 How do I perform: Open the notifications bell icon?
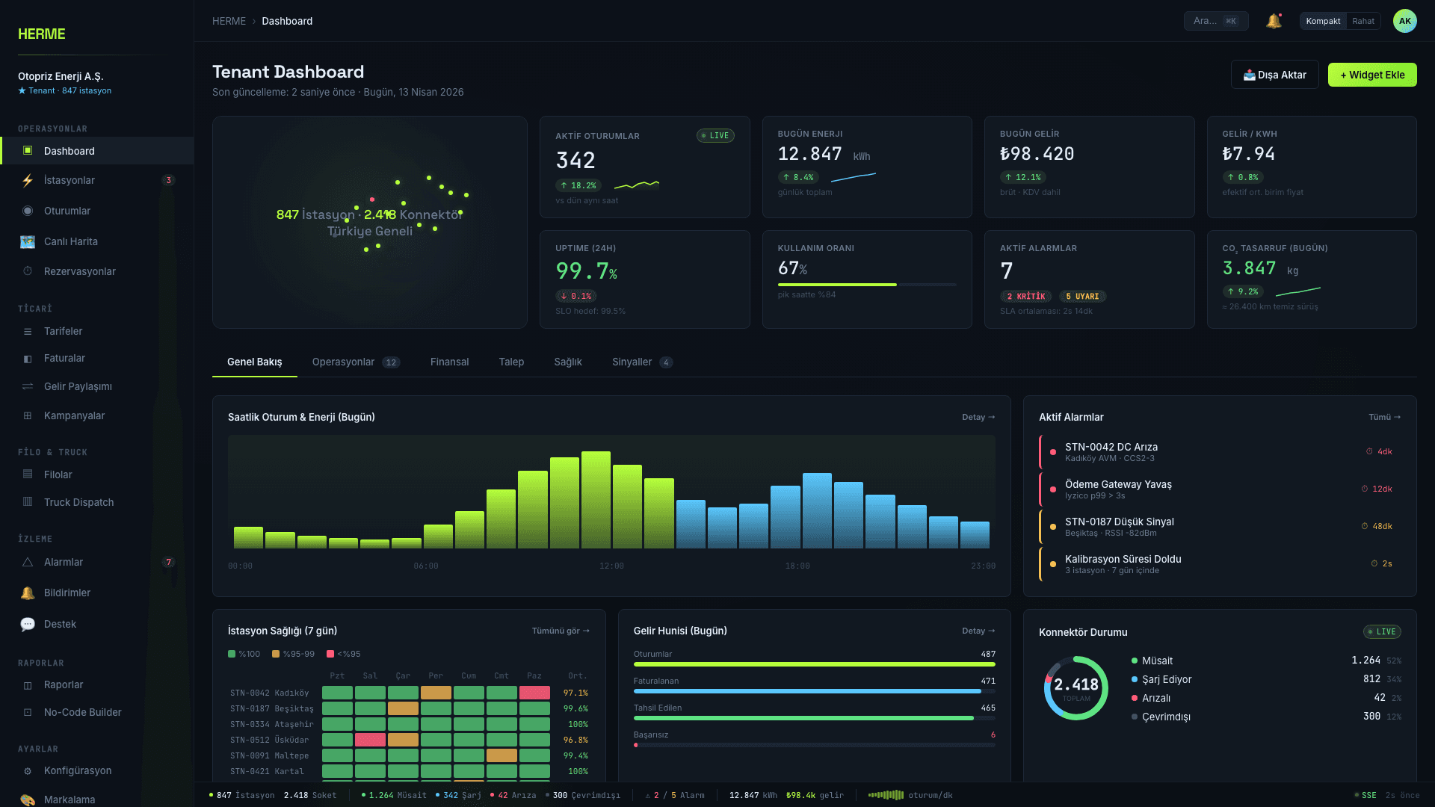[x=1274, y=21]
